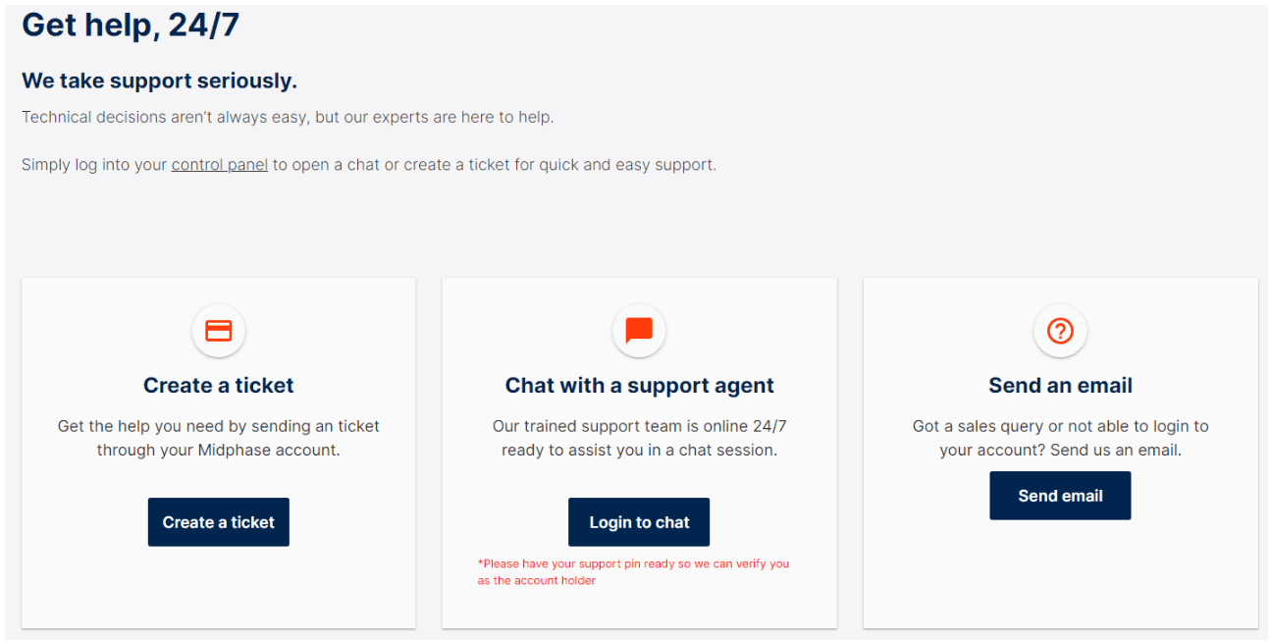Click the red support pin notice text
The width and height of the screenshot is (1271, 643).
(x=633, y=572)
